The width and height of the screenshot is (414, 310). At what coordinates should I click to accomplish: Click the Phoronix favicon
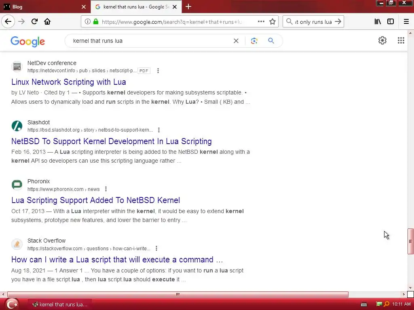[x=17, y=185]
